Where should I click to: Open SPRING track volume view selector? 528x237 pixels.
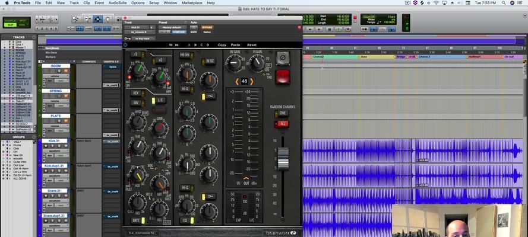click(56, 101)
